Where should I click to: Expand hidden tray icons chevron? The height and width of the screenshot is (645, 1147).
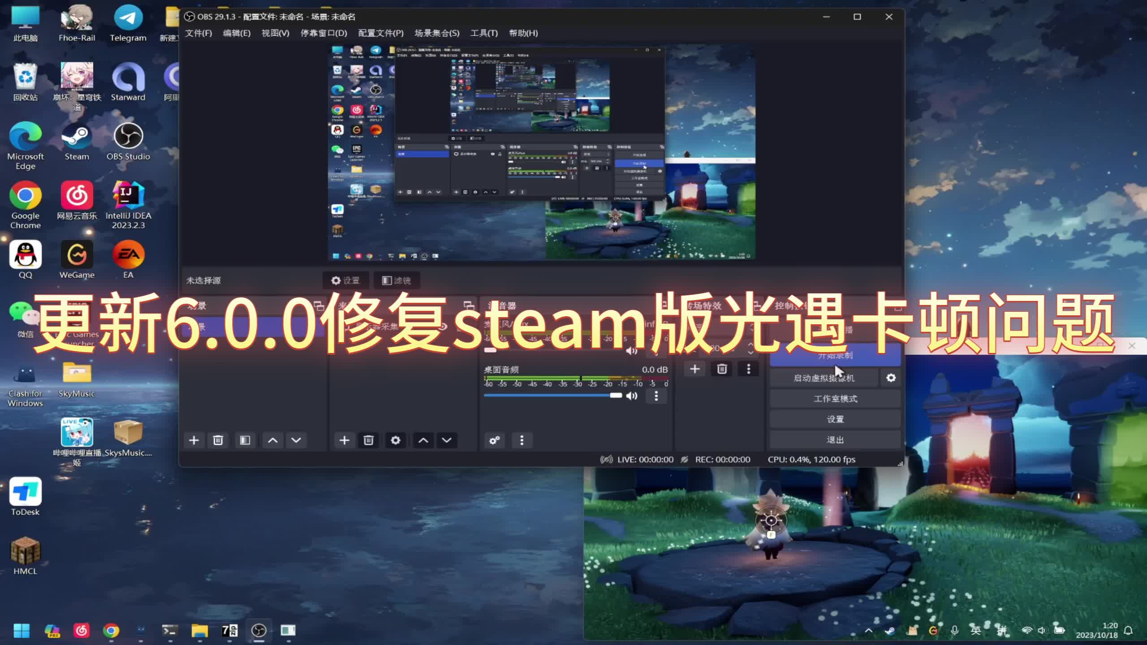868,631
